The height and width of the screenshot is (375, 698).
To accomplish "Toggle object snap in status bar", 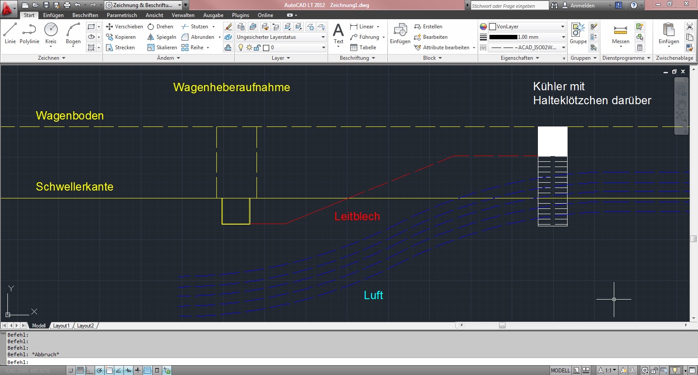I will click(109, 370).
